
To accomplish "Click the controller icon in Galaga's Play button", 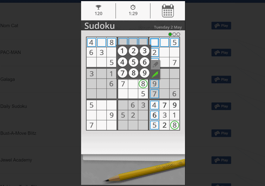I will coord(217,80).
